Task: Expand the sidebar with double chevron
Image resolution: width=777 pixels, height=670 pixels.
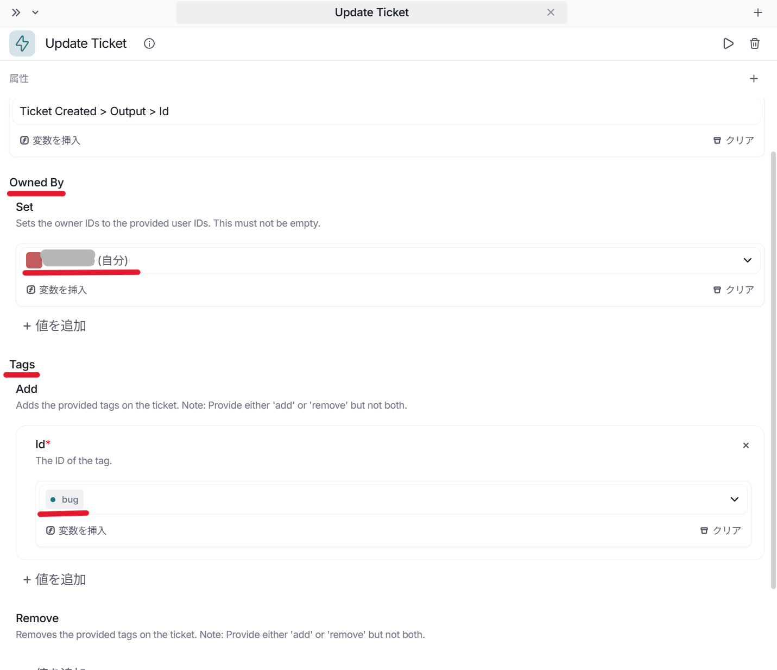Action: pyautogui.click(x=16, y=12)
